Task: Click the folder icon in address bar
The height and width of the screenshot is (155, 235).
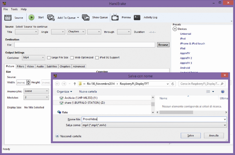Action: pyautogui.click(x=80, y=84)
